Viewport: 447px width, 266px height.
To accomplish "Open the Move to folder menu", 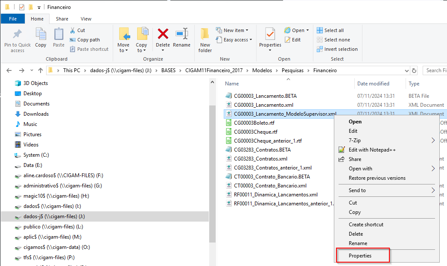I will (123, 40).
